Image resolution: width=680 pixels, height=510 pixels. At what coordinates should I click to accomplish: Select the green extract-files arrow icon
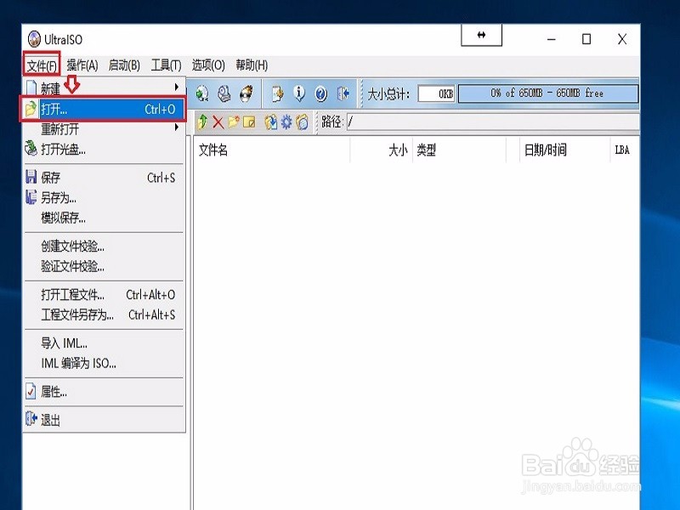pyautogui.click(x=203, y=122)
